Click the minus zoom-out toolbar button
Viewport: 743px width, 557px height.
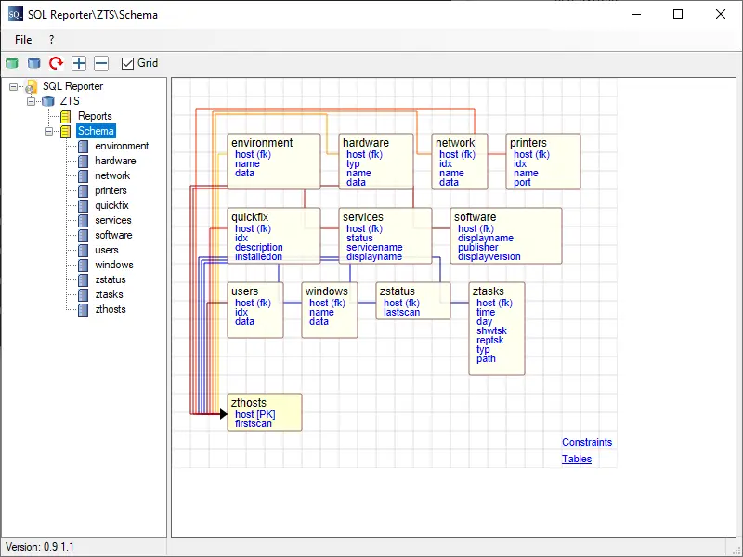pyautogui.click(x=101, y=63)
